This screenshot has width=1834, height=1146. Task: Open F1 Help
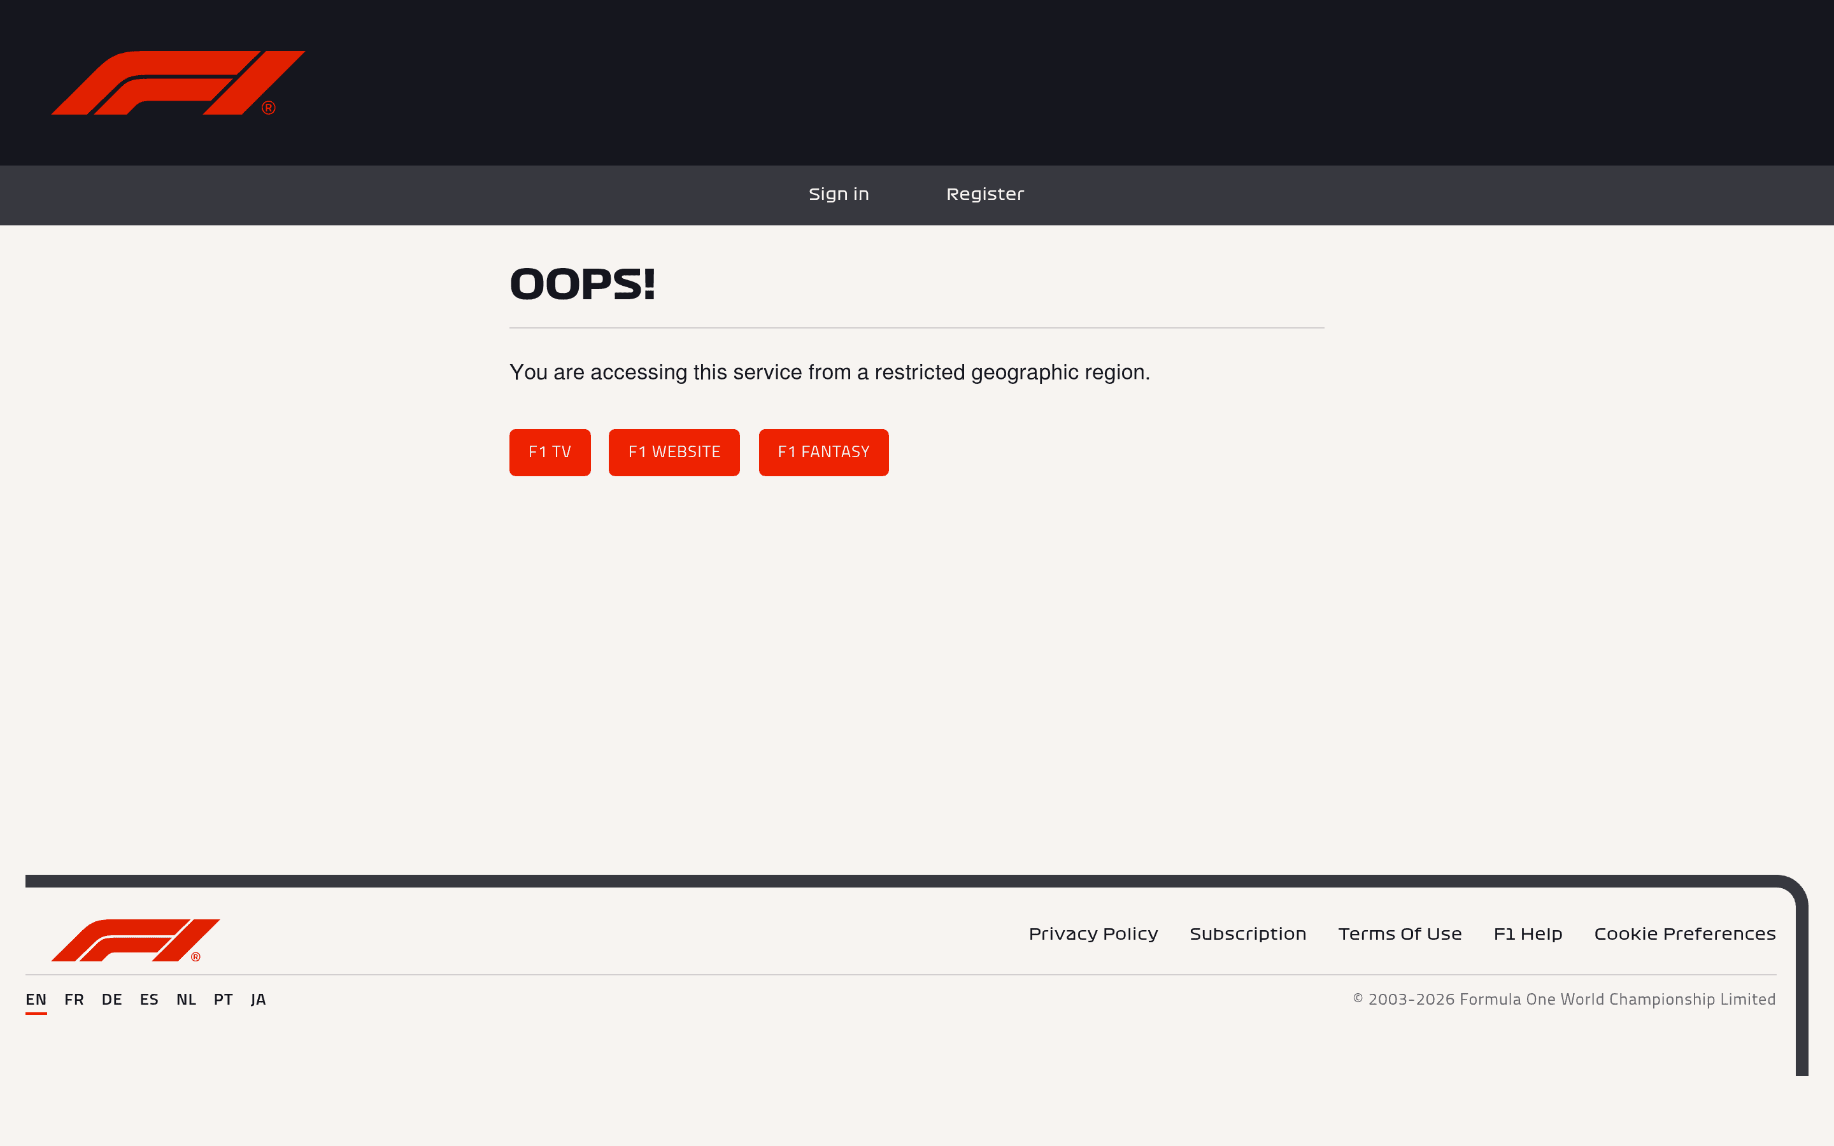[1528, 934]
